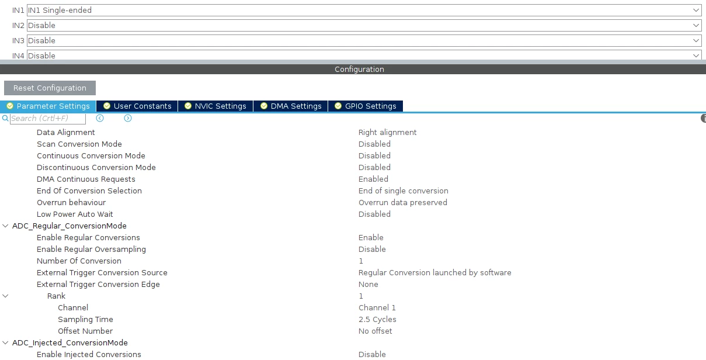
Task: Collapse the ADC_Regular_ConversionMode section
Action: coord(5,226)
